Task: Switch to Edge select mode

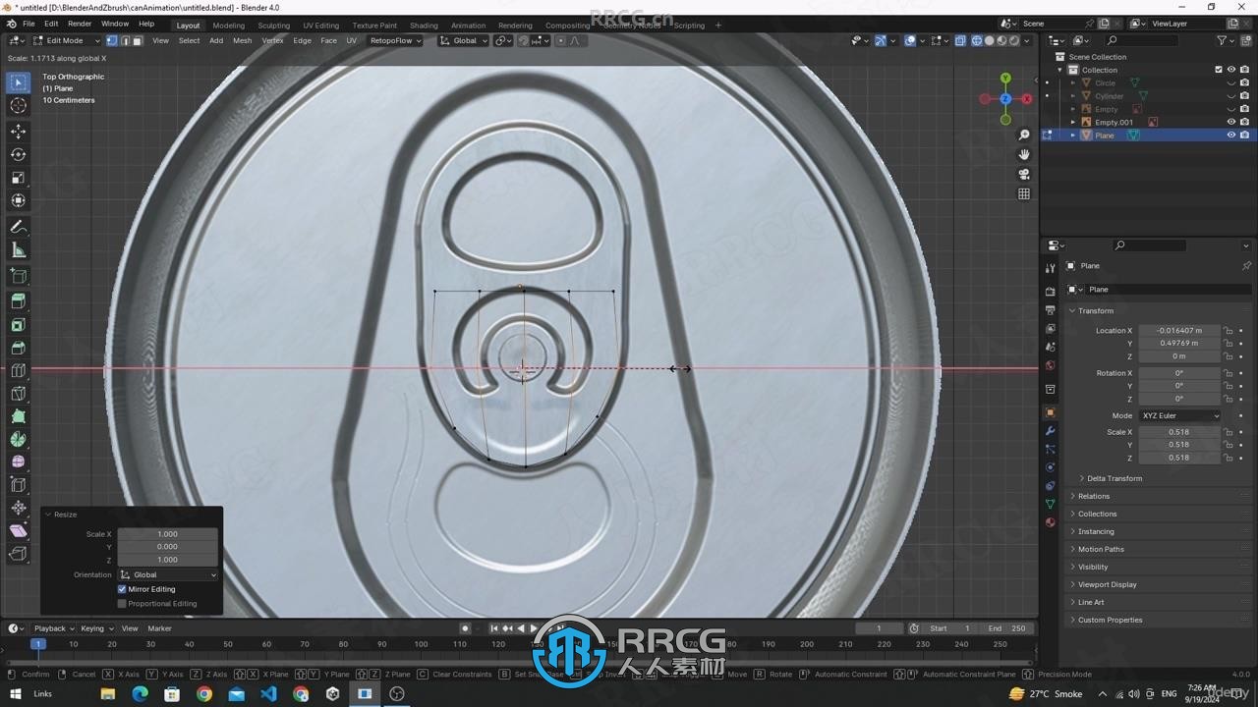Action: 125,40
